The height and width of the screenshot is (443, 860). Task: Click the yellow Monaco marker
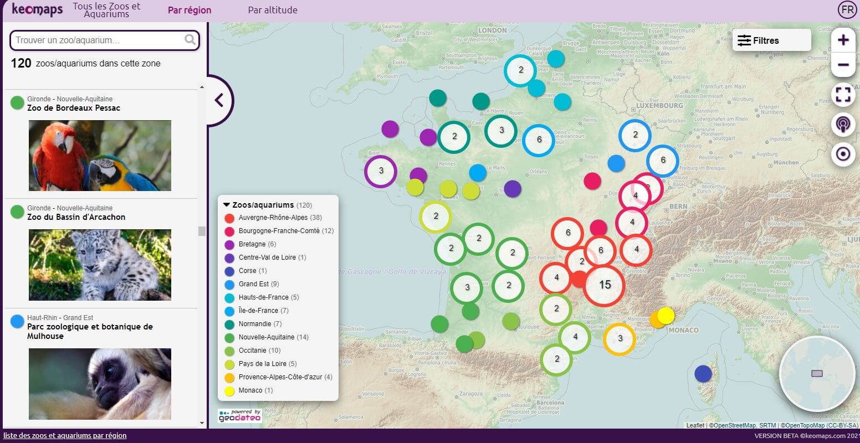(666, 316)
